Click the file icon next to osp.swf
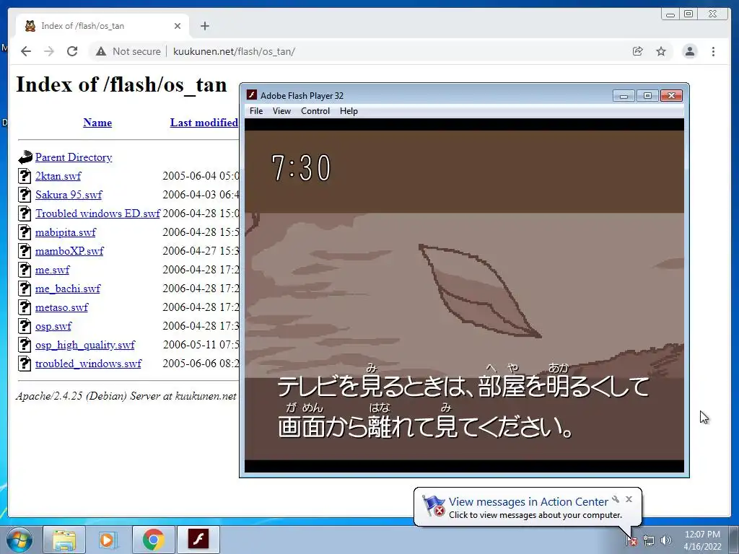 click(x=25, y=326)
